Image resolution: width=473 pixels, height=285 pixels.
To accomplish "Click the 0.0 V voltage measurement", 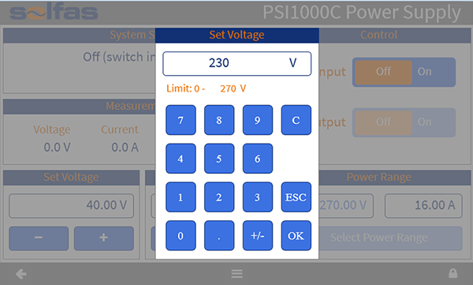I will coord(57,148).
